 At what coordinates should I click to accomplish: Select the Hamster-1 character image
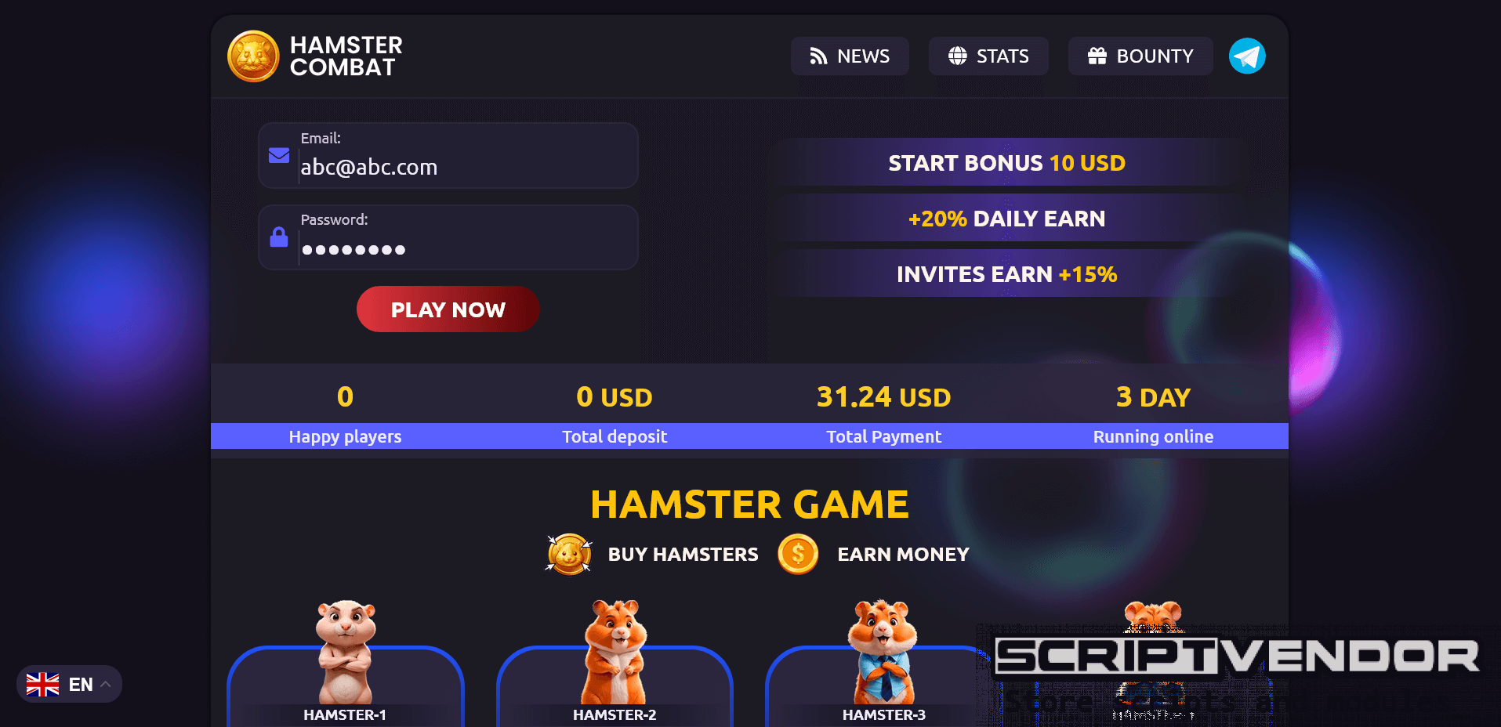(346, 652)
